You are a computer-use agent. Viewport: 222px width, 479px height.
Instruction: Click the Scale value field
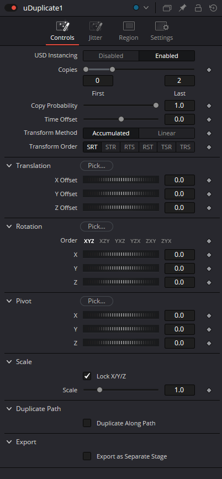tap(179, 390)
